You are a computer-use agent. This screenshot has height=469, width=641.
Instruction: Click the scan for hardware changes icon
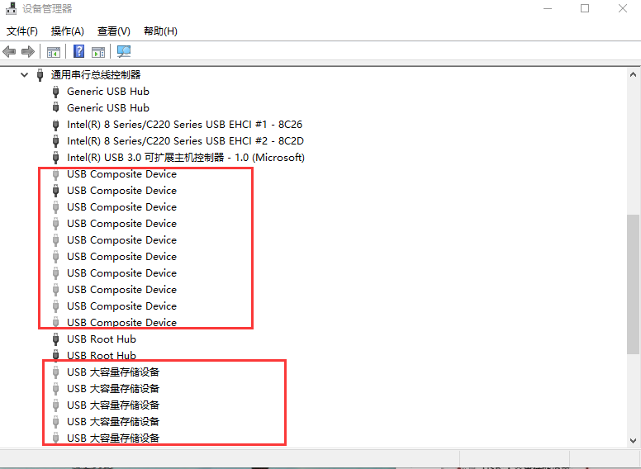pyautogui.click(x=124, y=52)
